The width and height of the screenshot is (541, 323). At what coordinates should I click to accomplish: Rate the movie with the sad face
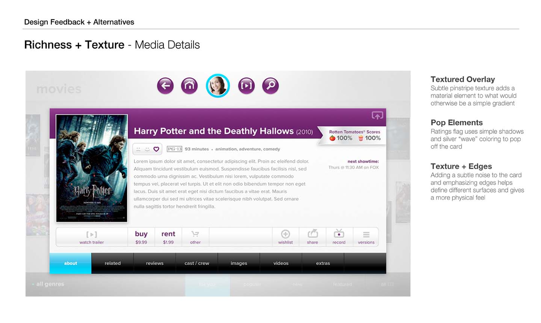coord(138,149)
